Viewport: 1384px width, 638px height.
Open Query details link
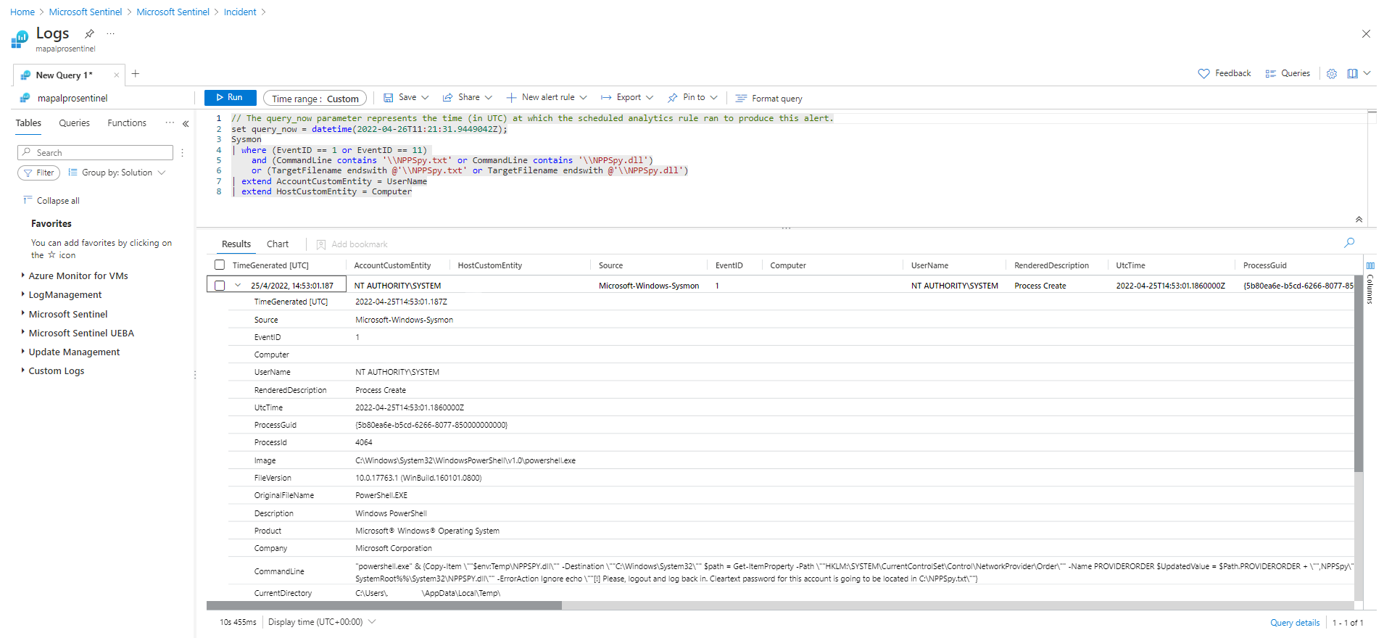pos(1295,623)
